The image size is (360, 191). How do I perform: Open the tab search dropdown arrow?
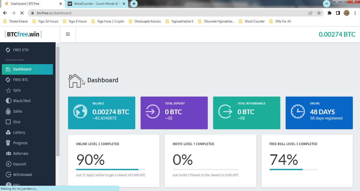click(x=327, y=4)
